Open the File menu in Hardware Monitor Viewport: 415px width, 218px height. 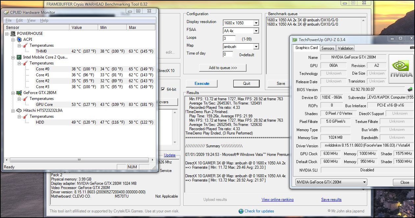tap(9, 20)
